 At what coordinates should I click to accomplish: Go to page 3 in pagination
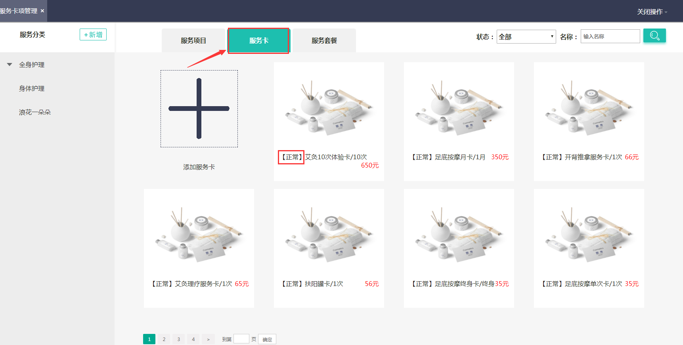(x=178, y=339)
